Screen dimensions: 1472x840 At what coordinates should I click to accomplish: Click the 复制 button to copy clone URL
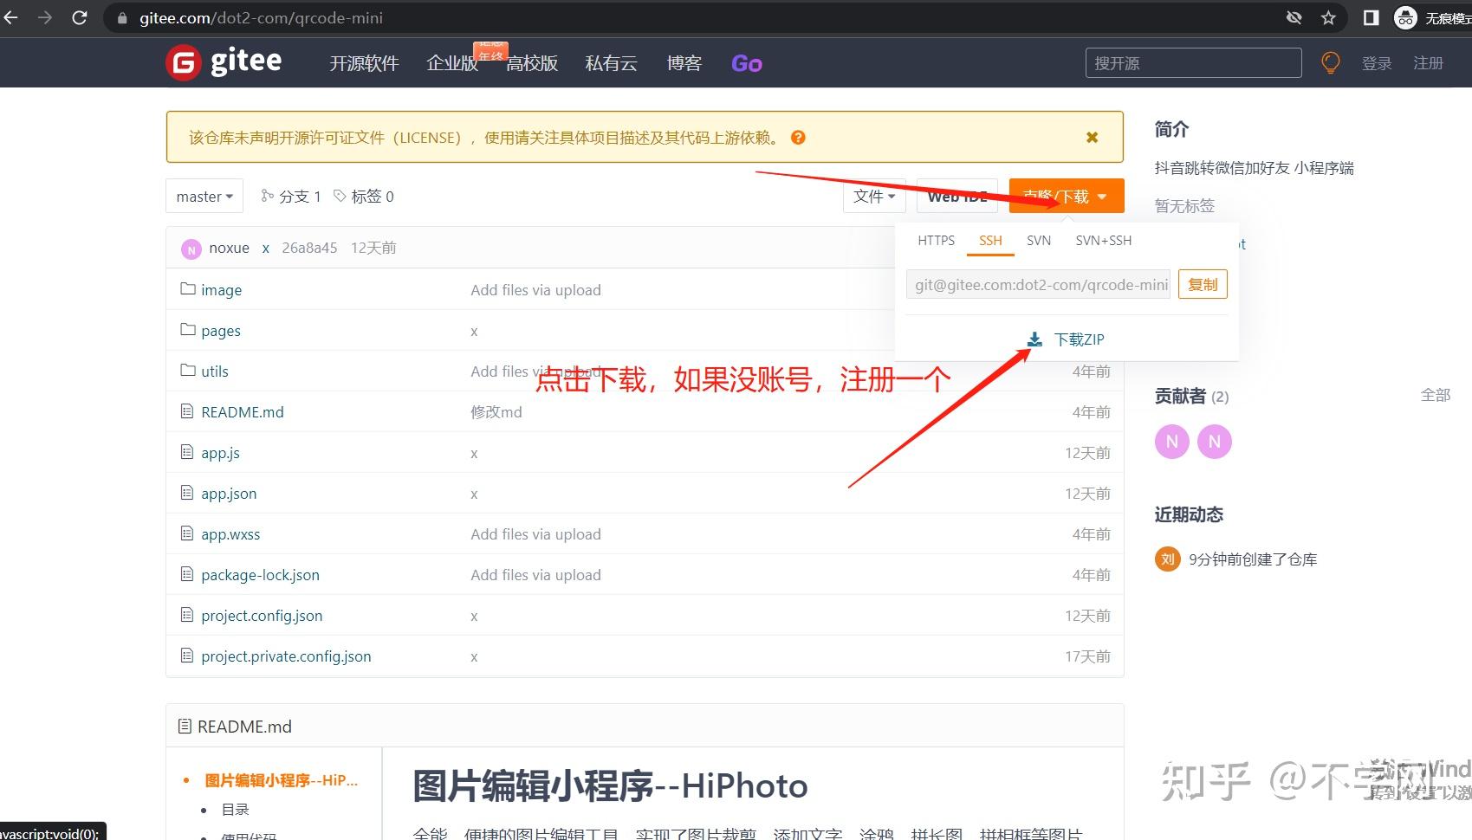(x=1203, y=283)
